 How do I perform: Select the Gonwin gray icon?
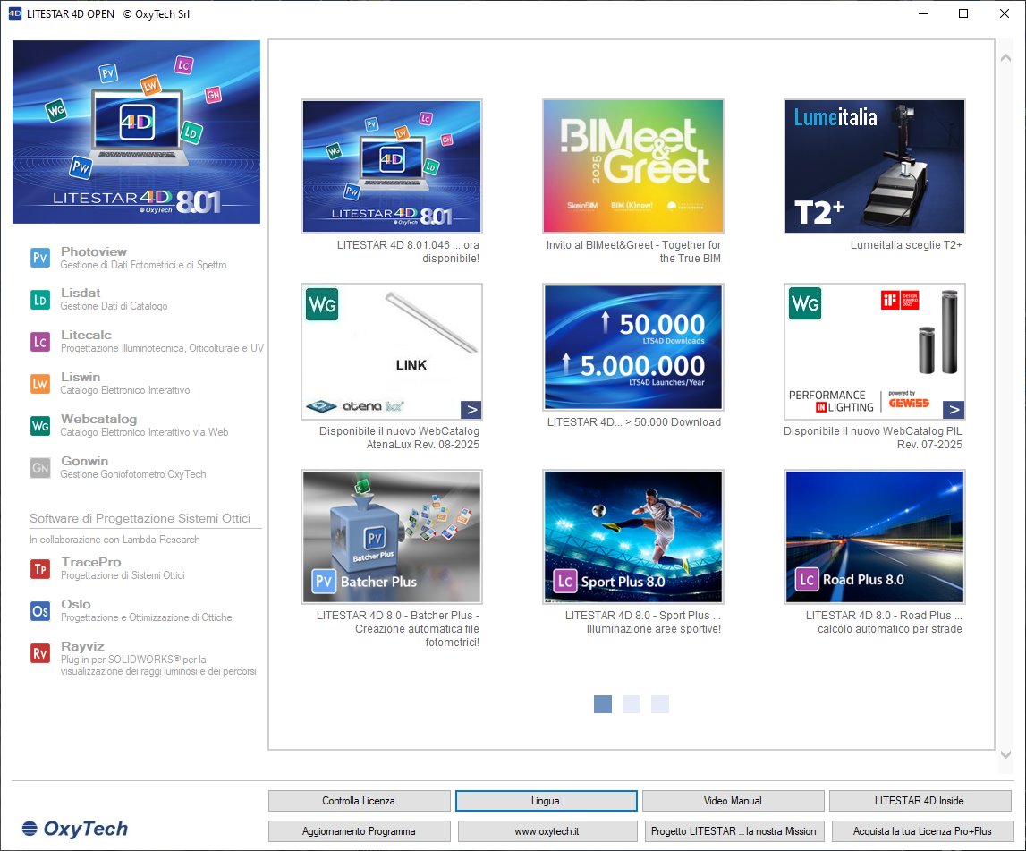click(40, 467)
